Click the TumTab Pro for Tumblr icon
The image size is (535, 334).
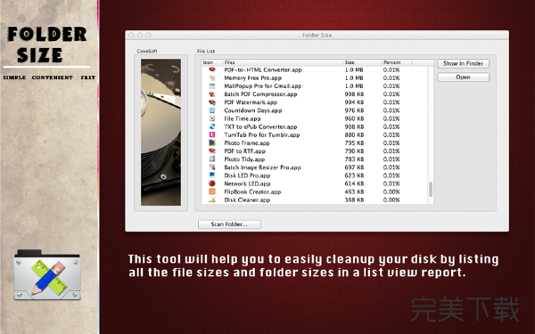(x=212, y=134)
